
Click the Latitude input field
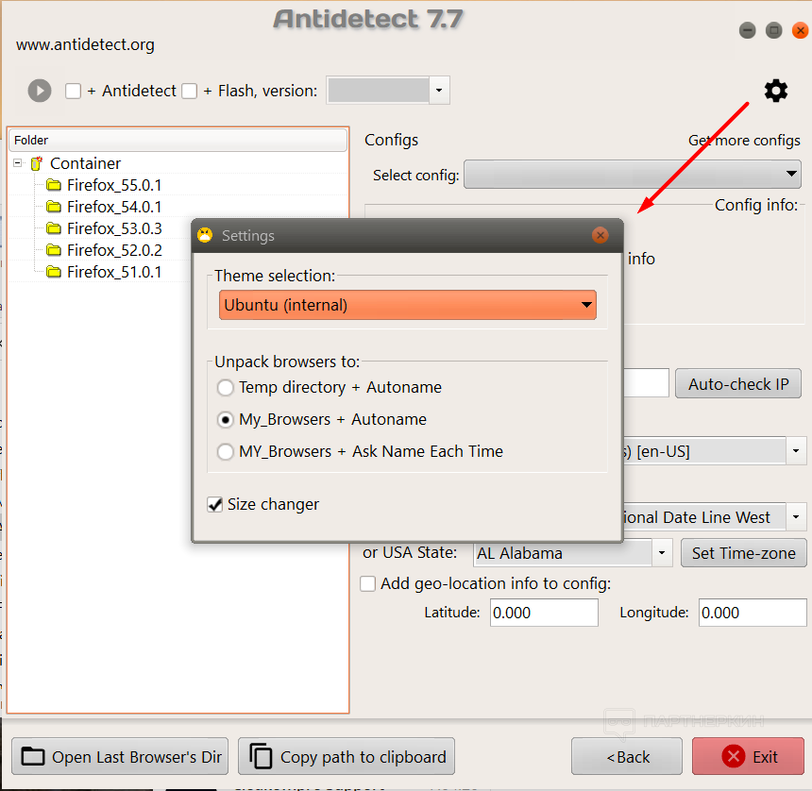[544, 613]
